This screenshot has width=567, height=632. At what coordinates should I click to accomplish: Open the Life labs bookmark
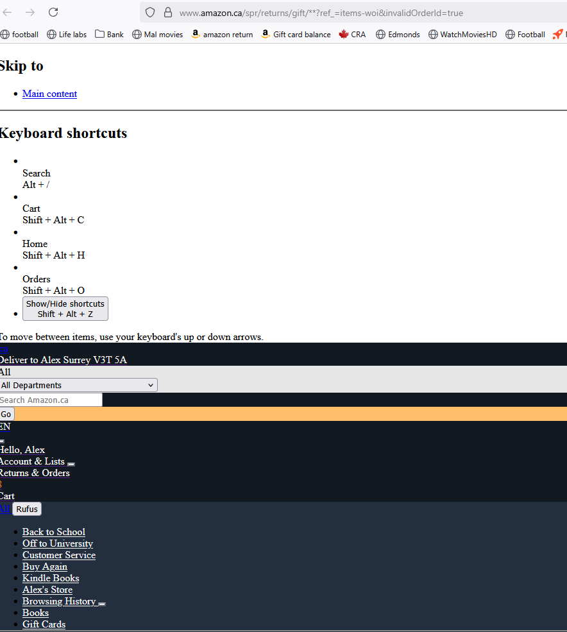click(x=67, y=35)
